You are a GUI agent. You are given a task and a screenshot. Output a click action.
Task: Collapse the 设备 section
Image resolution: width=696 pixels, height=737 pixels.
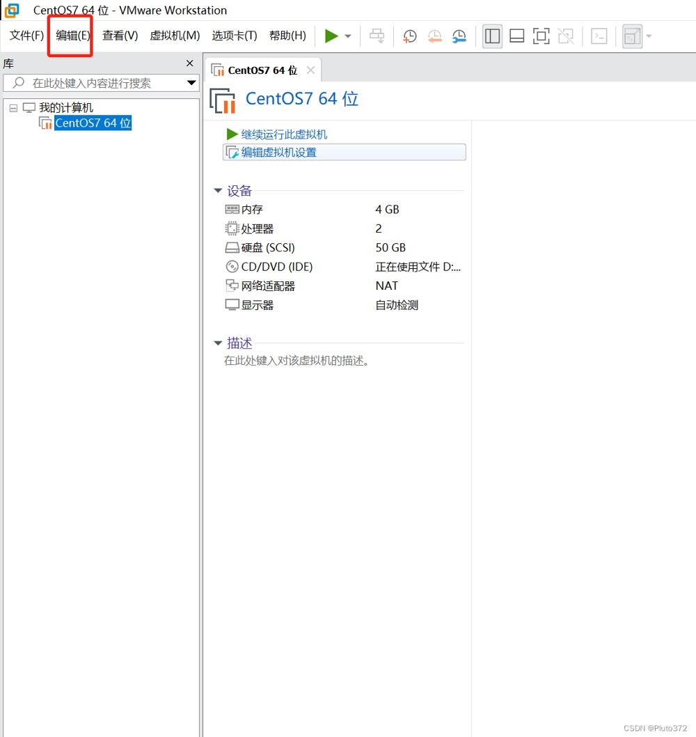point(218,190)
